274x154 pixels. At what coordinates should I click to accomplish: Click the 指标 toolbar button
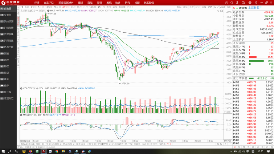click(x=179, y=7)
